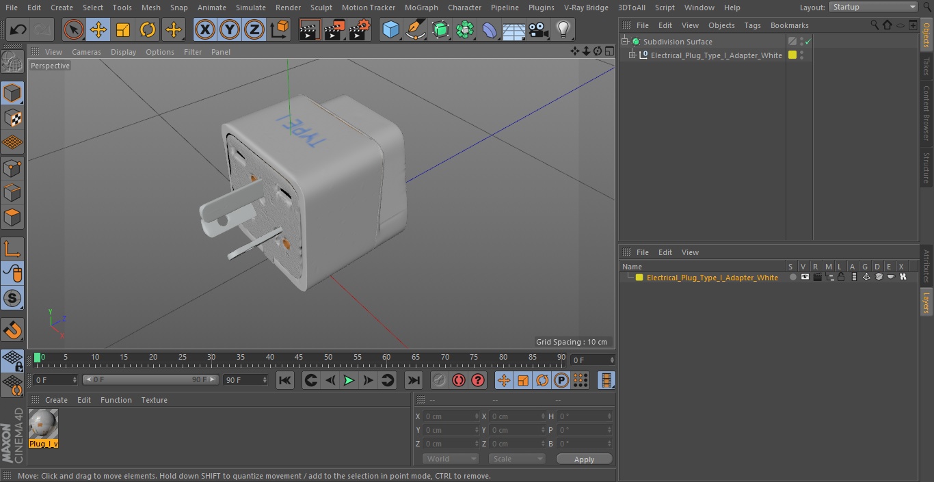Click the Undo arrow icon
The image size is (934, 482).
pyautogui.click(x=18, y=29)
